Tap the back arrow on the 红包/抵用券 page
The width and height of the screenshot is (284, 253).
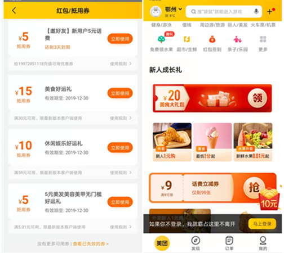(x=14, y=11)
